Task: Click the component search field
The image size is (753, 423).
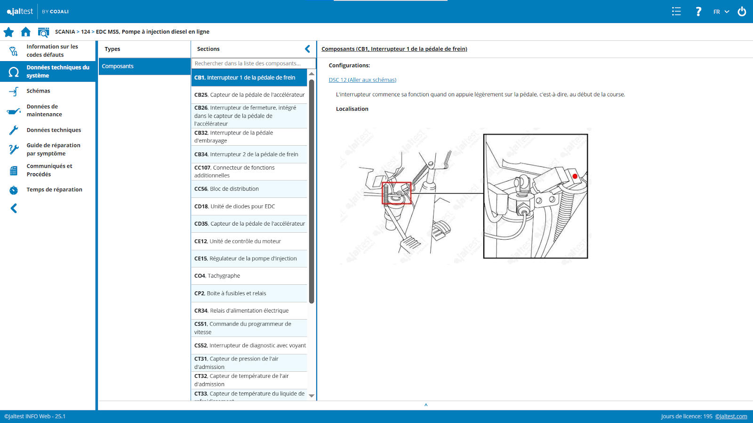Action: pyautogui.click(x=254, y=63)
